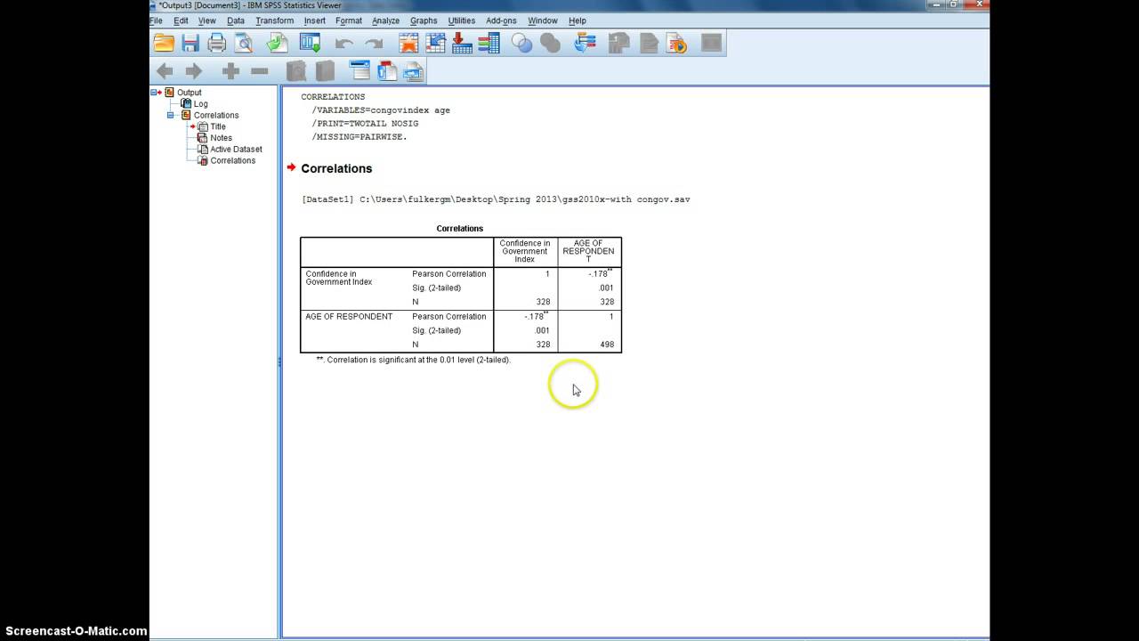Select Title in the outline tree
The height and width of the screenshot is (641, 1139).
[218, 127]
